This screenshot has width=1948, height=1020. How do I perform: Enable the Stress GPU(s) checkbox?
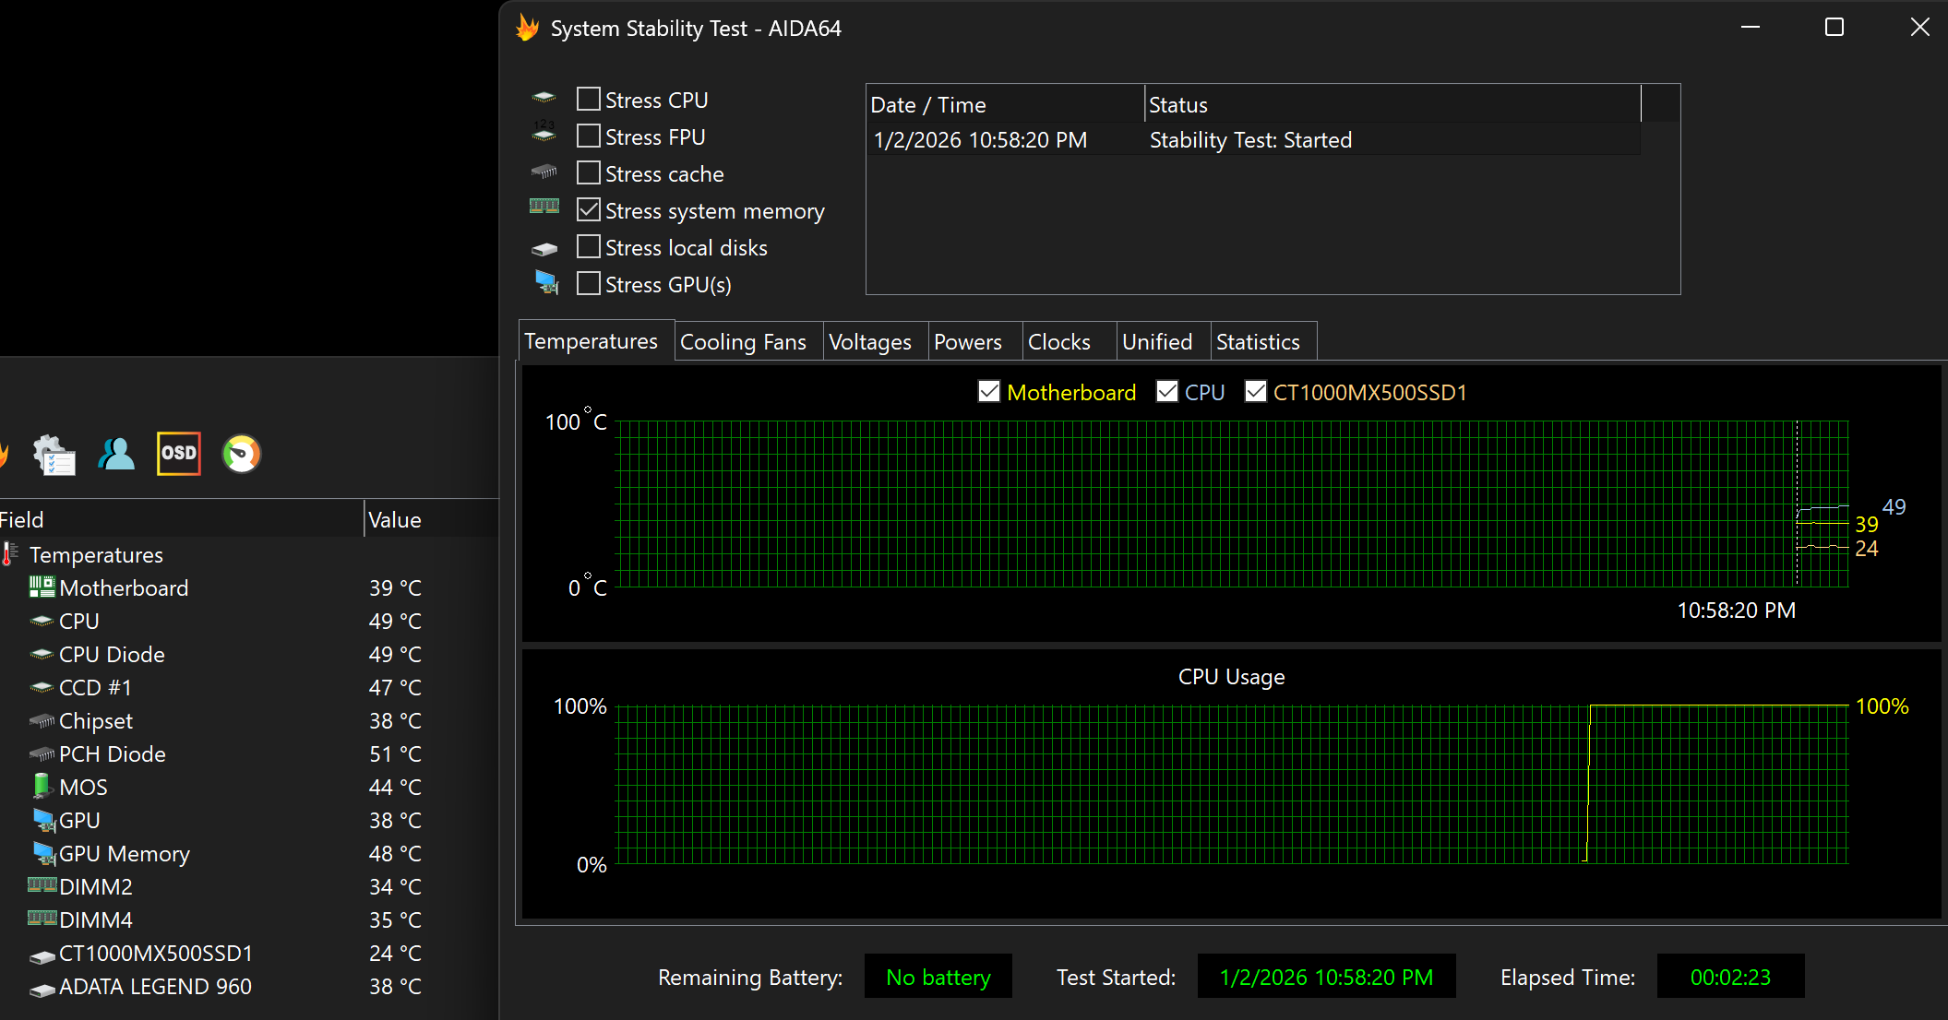click(x=589, y=283)
